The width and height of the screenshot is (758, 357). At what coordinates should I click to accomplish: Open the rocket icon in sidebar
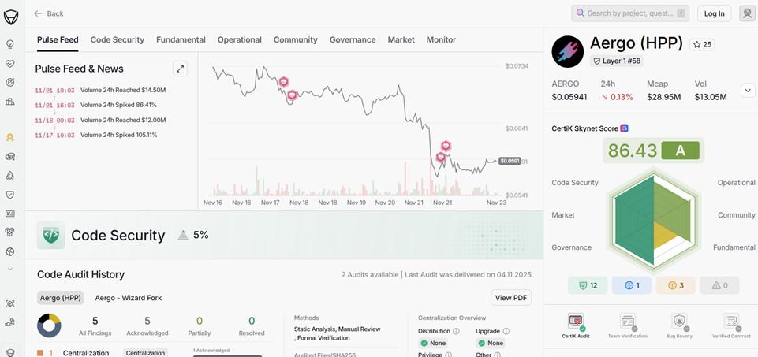(10, 176)
